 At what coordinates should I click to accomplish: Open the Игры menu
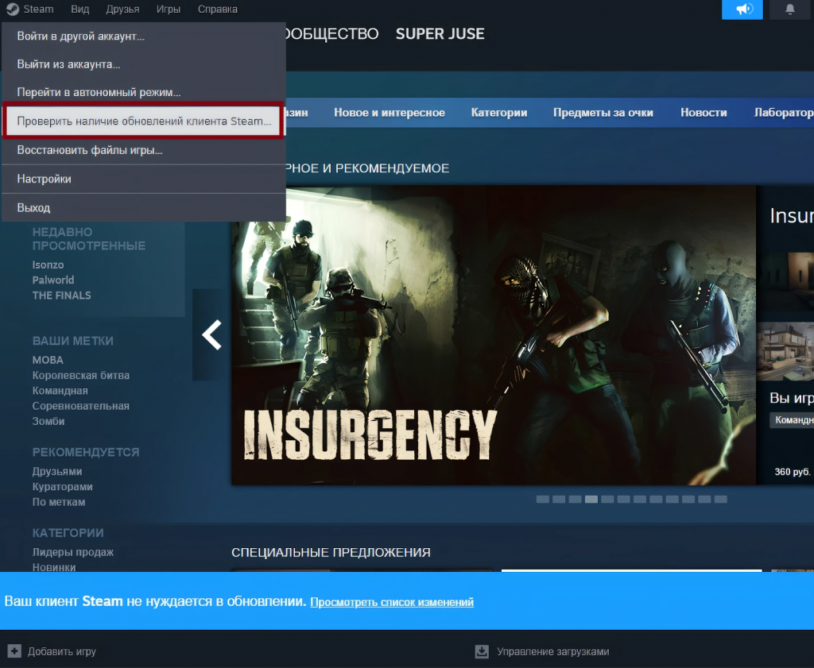[x=169, y=10]
